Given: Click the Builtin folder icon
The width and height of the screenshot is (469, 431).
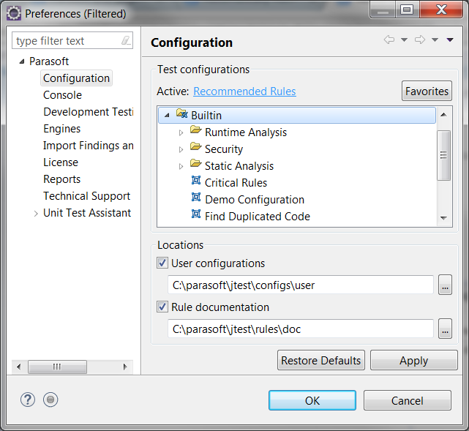Looking at the screenshot, I should tap(182, 113).
